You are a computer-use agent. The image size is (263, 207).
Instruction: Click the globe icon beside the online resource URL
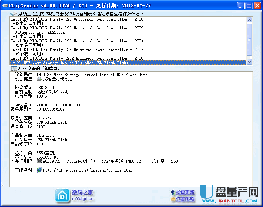coord(39,170)
